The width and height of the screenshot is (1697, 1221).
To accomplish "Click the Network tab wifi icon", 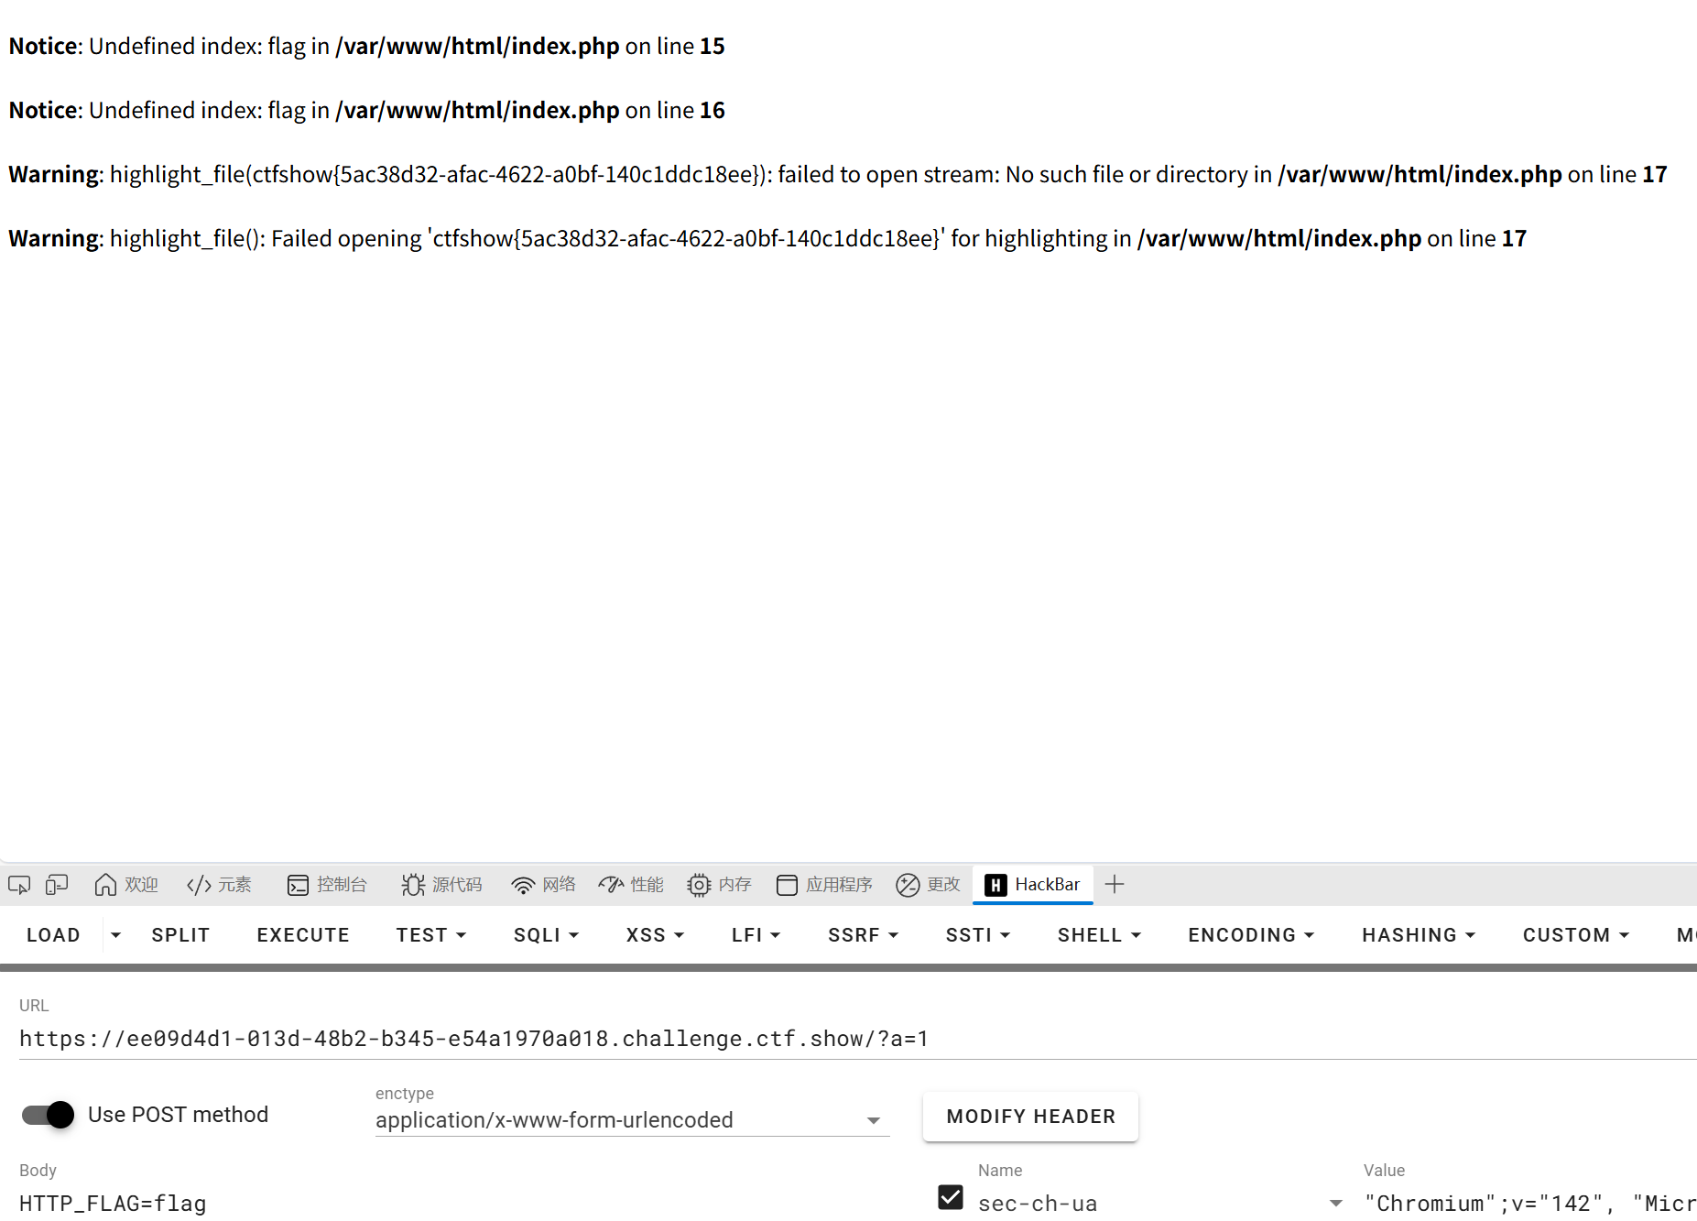I will (x=523, y=885).
